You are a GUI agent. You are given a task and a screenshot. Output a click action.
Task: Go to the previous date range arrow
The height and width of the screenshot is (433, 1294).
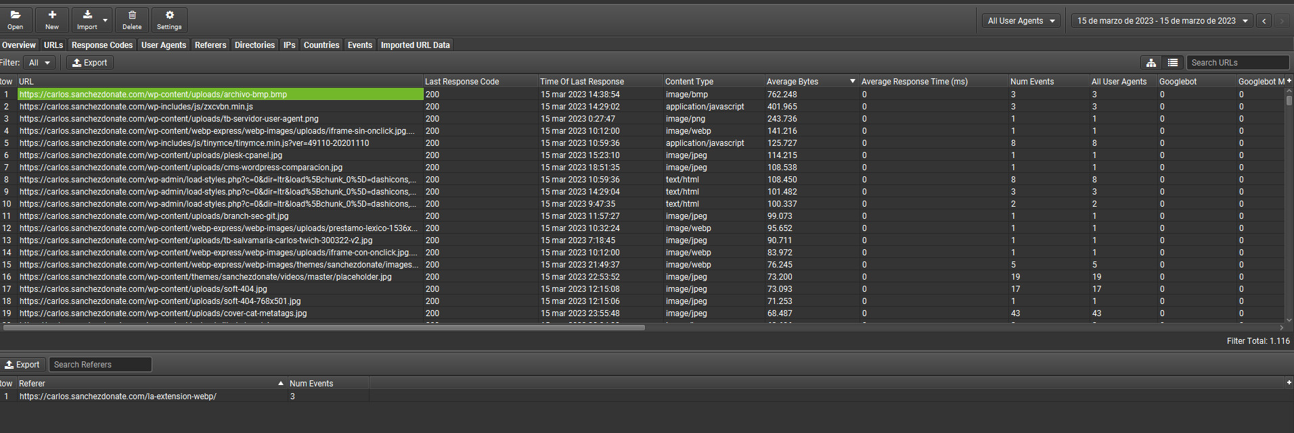pos(1264,21)
